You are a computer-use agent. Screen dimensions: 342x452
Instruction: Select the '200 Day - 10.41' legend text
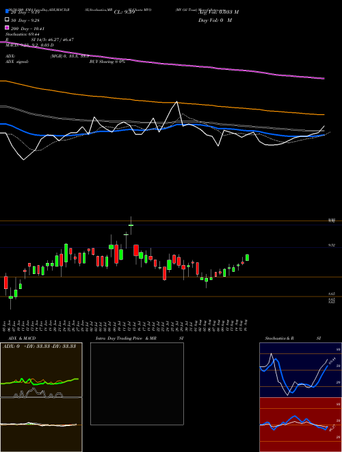(27, 29)
